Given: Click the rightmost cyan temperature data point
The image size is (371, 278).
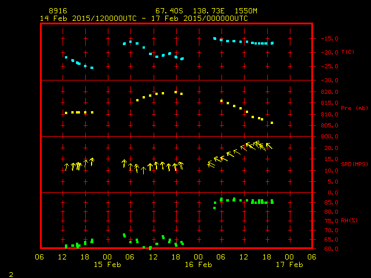Looking at the screenshot, I should point(272,43).
